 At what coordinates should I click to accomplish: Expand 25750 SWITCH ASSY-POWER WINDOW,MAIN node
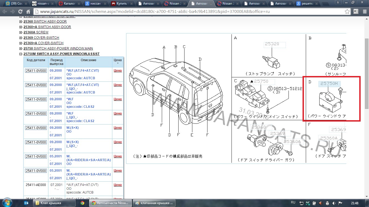(21, 49)
